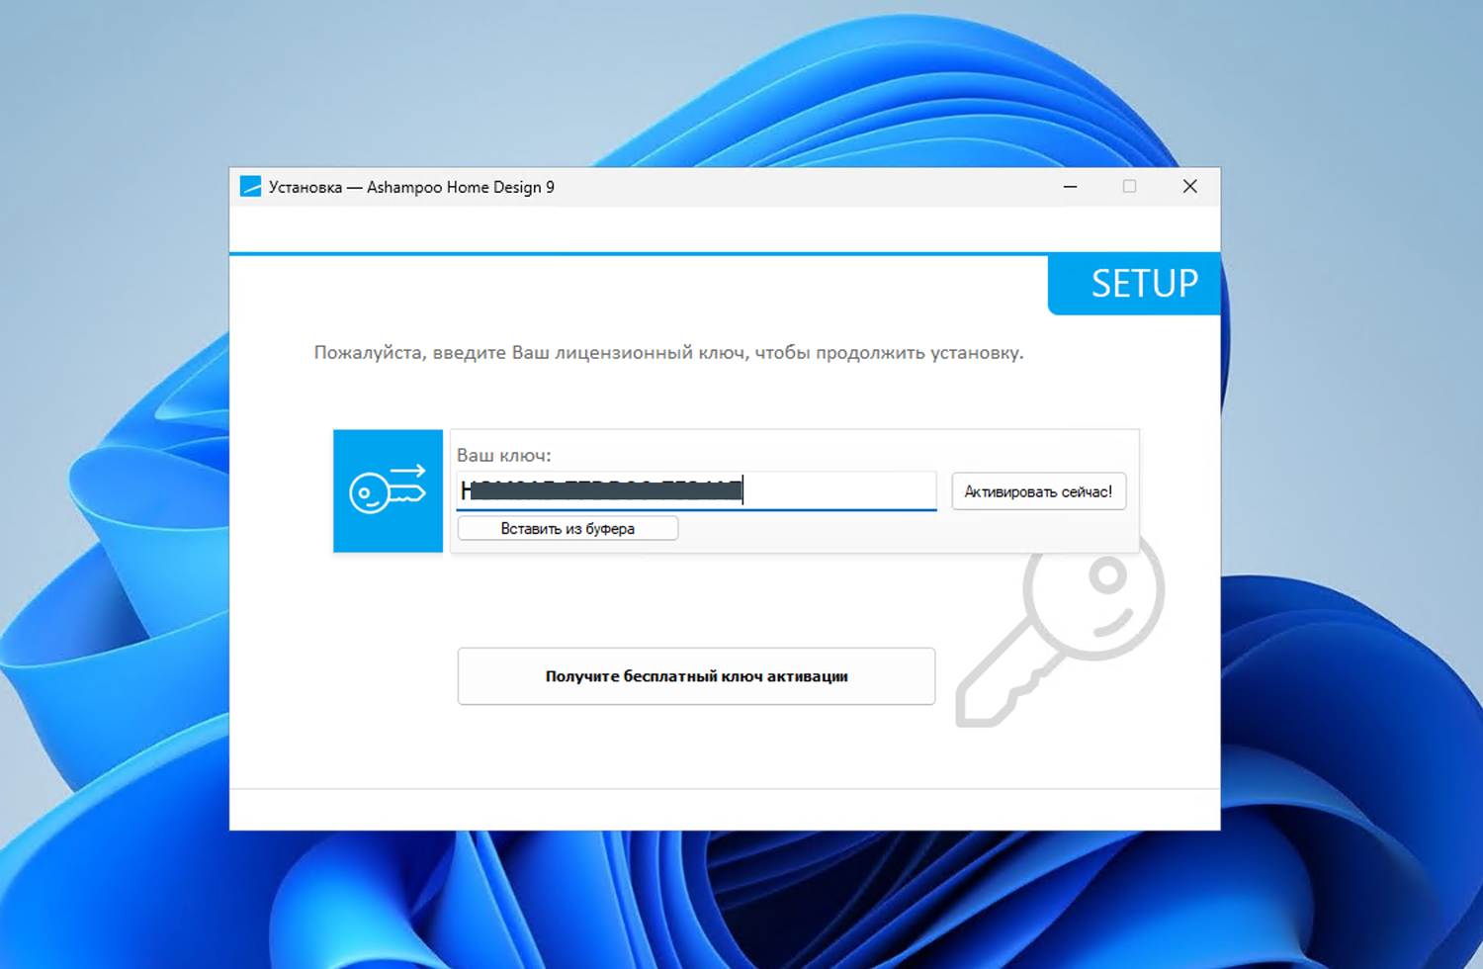
Task: Click the license key input field
Action: point(696,490)
